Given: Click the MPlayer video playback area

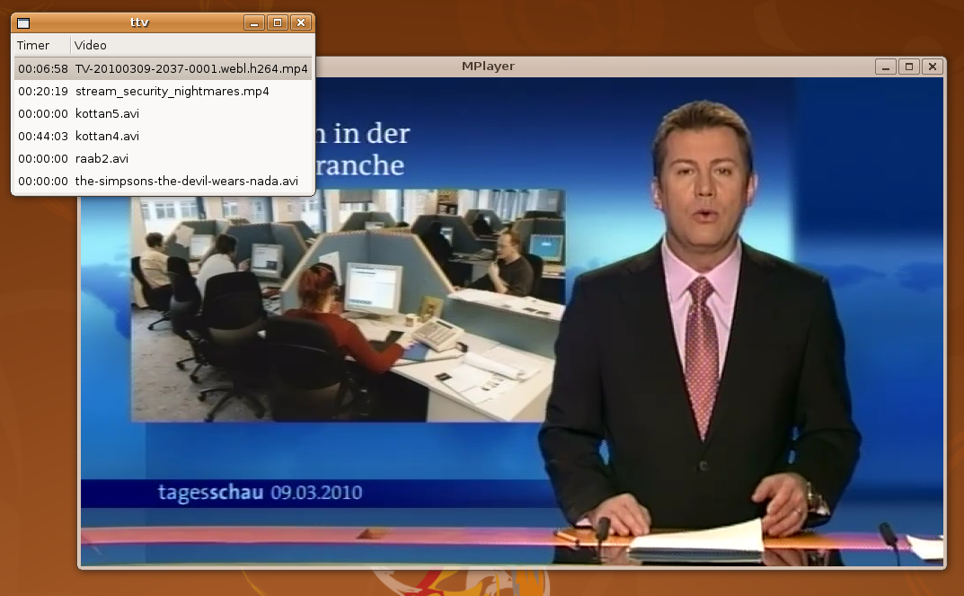Looking at the screenshot, I should point(513,321).
